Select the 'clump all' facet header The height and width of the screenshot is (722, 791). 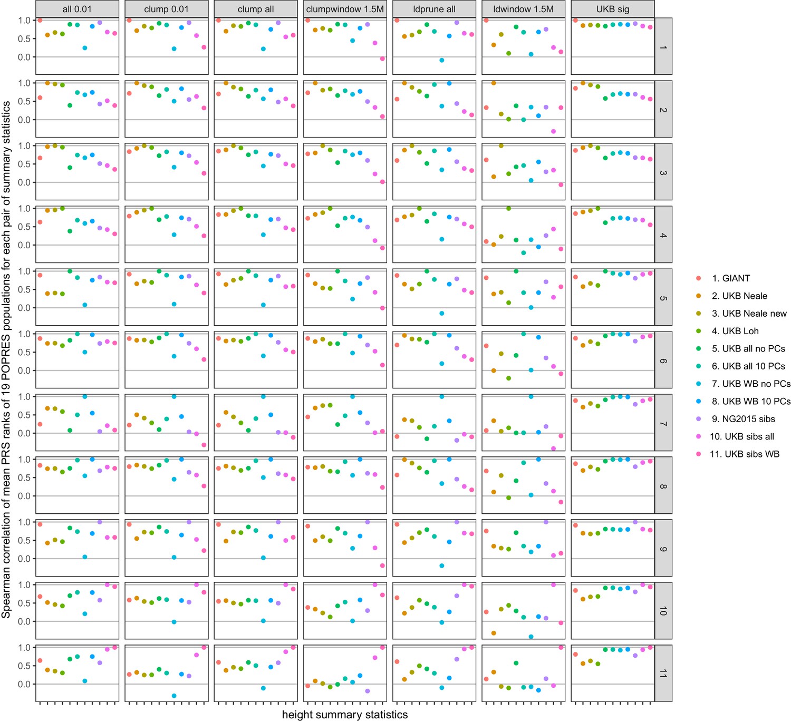coord(256,9)
